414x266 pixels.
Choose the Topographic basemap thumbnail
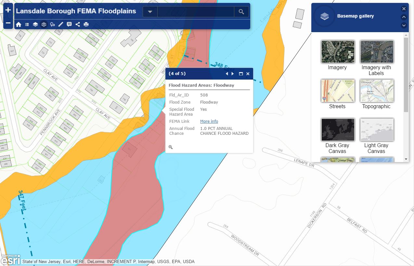pos(377,91)
